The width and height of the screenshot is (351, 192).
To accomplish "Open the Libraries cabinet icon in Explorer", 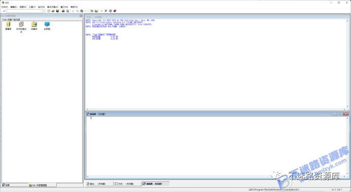I will click(x=8, y=26).
